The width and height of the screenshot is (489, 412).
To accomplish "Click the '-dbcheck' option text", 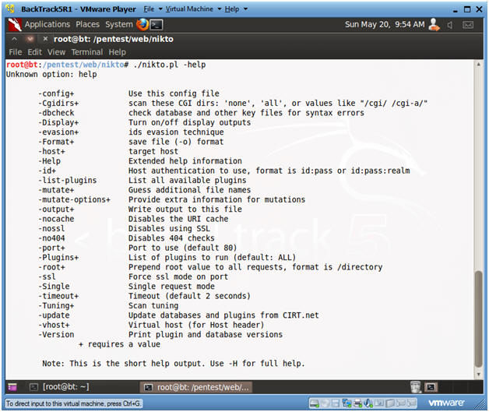I will (56, 113).
